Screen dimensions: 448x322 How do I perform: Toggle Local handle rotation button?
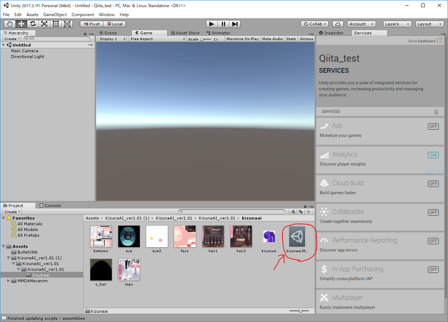point(115,24)
